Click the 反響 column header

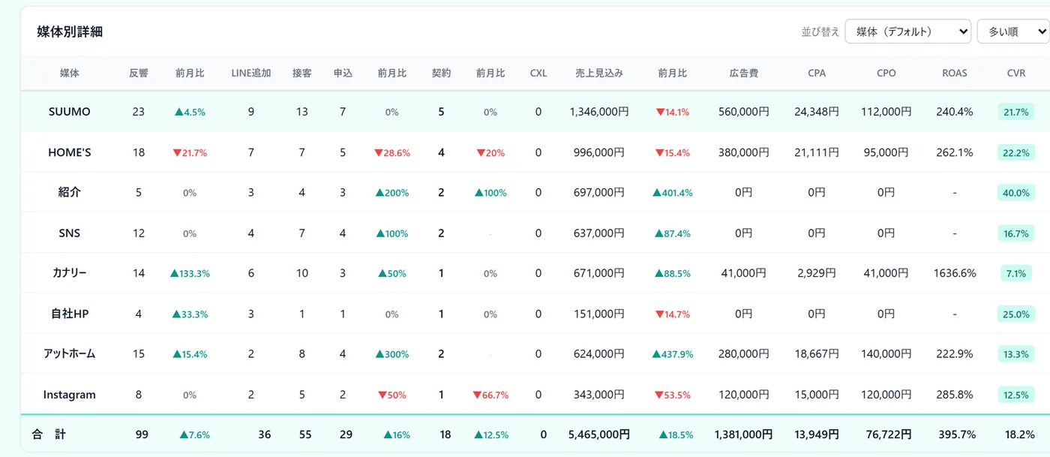point(139,74)
